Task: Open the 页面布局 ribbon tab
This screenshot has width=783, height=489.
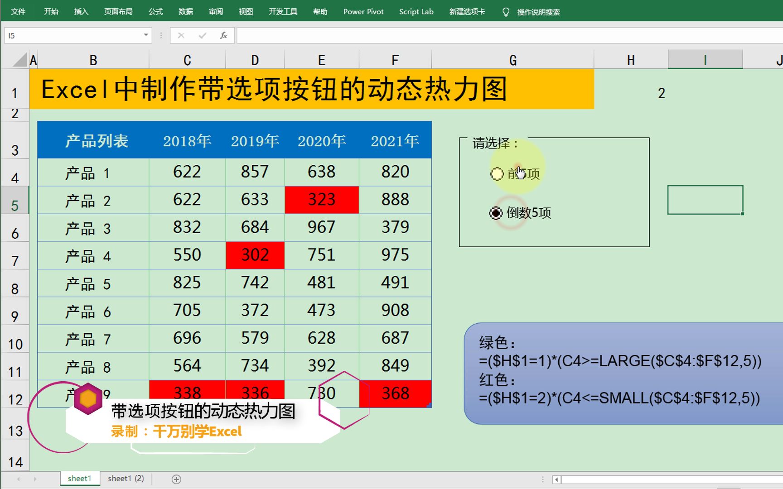Action: [118, 12]
